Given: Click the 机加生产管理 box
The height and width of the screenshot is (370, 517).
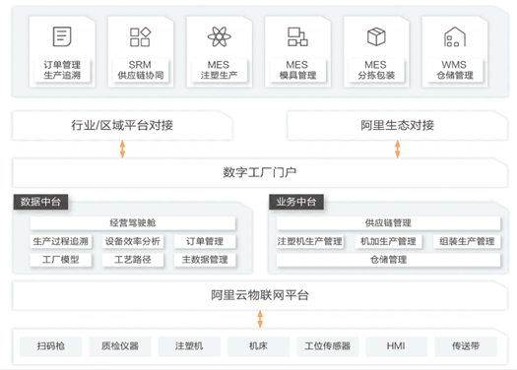Looking at the screenshot, I should click(388, 241).
